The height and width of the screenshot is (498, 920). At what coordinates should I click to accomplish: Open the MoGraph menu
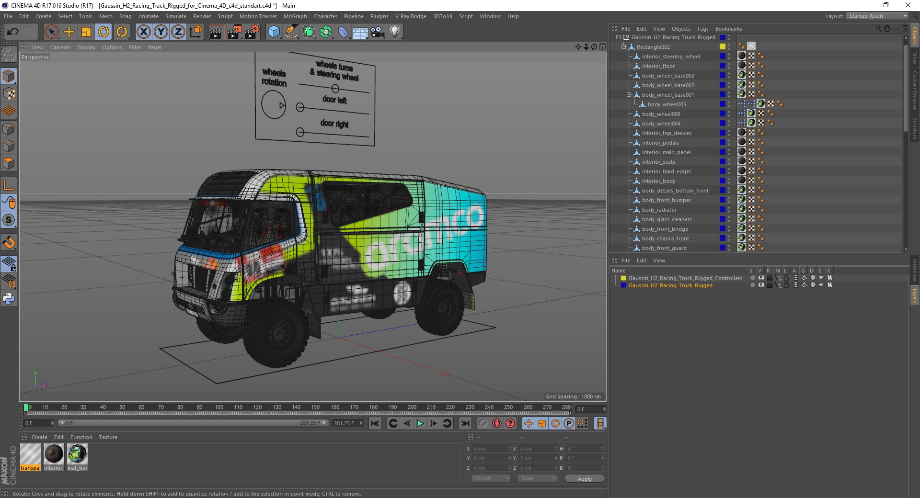[295, 16]
